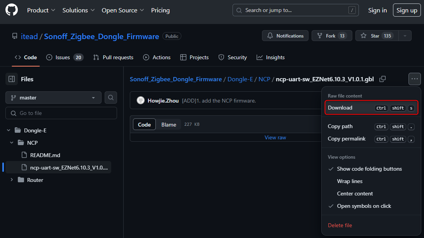Open the Dongle-E breadcrumb link

tap(240, 79)
